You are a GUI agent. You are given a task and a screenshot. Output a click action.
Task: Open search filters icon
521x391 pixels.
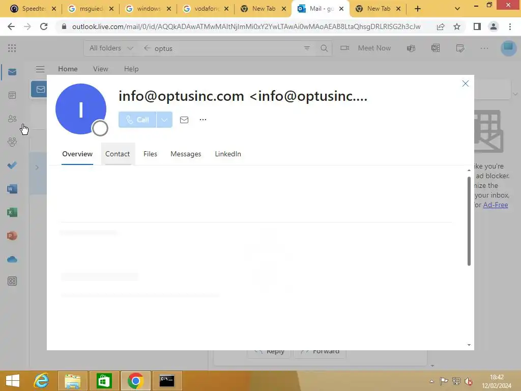pos(307,48)
